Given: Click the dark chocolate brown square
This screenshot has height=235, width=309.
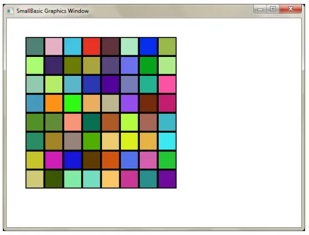Looking at the screenshot, I should (92, 160).
